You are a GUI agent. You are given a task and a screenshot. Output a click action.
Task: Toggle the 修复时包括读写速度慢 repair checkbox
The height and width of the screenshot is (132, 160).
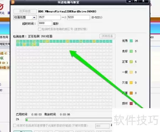(x=15, y=125)
